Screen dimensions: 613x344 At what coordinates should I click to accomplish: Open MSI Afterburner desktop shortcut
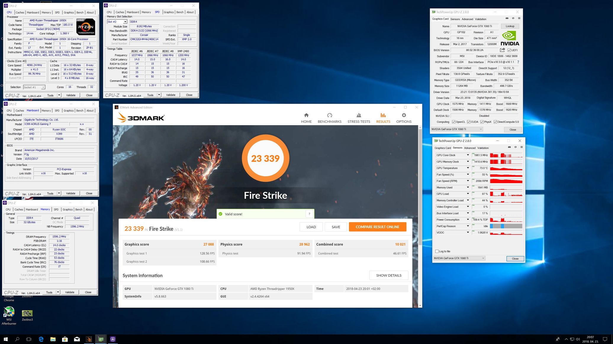[x=9, y=312]
